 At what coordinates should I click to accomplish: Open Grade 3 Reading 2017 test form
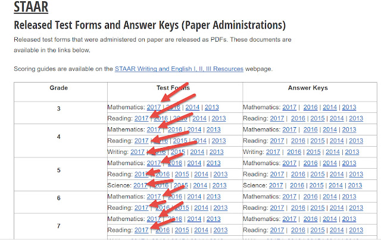(142, 118)
